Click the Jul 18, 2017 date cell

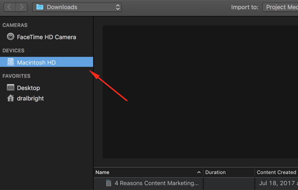(278, 183)
